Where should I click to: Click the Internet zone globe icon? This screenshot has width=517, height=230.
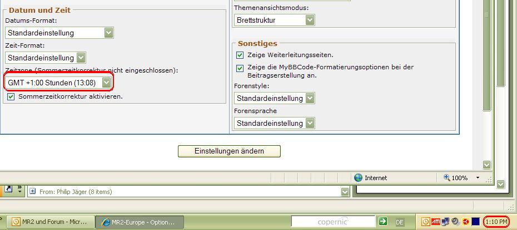click(359, 178)
